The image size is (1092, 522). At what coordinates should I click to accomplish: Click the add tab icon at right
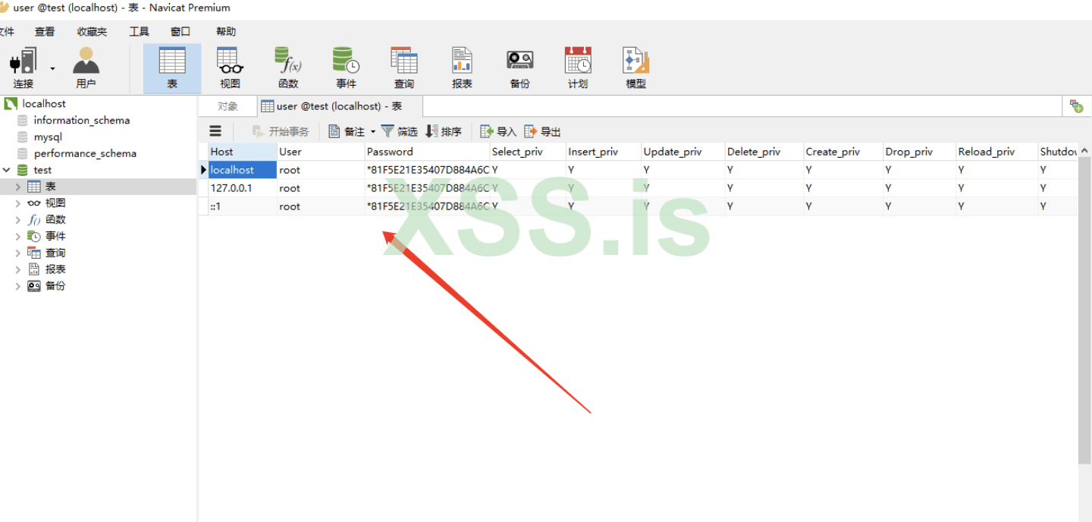coord(1076,106)
